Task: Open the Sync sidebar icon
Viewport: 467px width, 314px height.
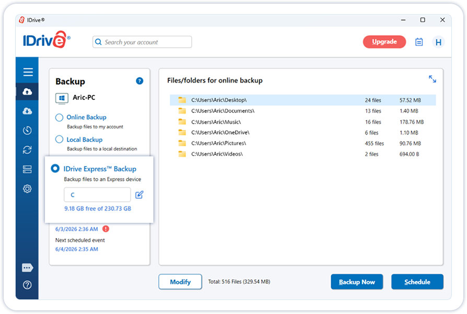Action: [27, 150]
